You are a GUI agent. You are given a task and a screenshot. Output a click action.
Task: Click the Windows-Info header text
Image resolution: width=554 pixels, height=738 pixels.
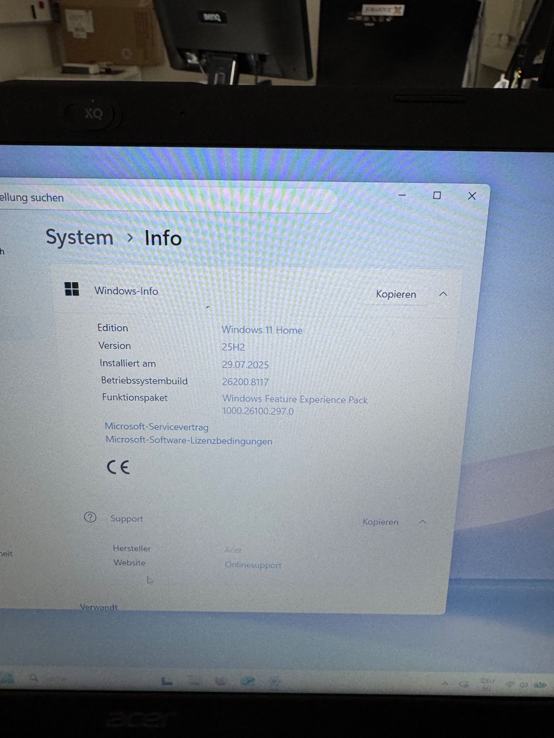(126, 291)
